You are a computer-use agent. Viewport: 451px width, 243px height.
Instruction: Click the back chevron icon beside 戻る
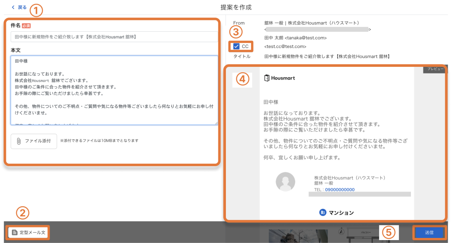click(x=13, y=8)
